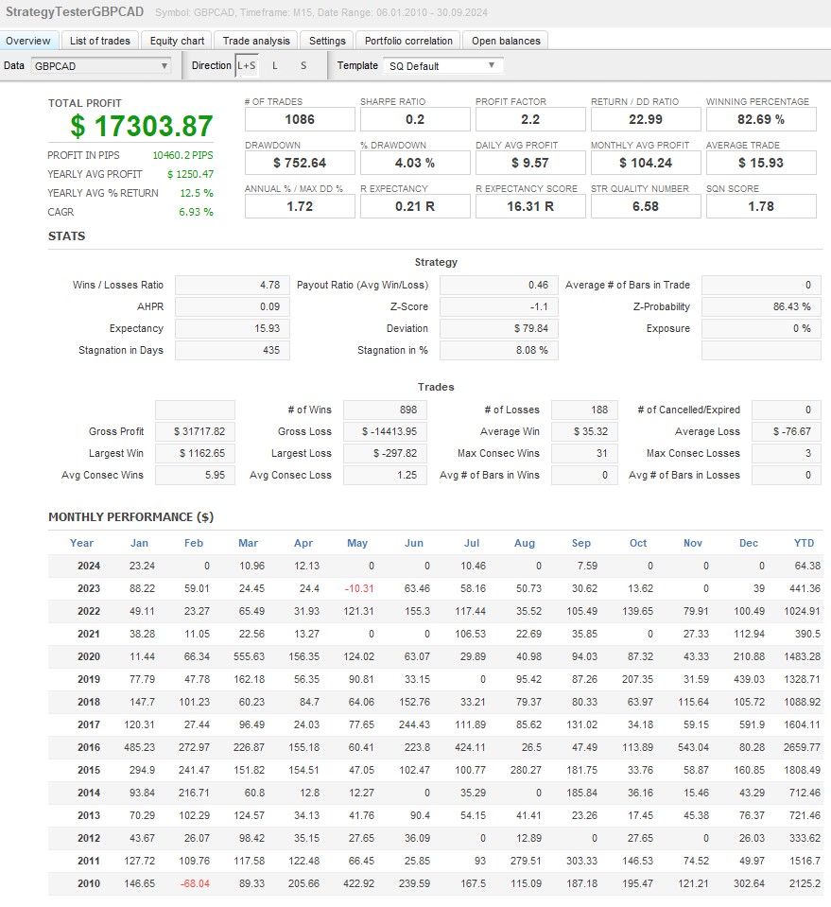This screenshot has width=831, height=907.
Task: Click the 2015 August value 280.27
Action: point(526,770)
